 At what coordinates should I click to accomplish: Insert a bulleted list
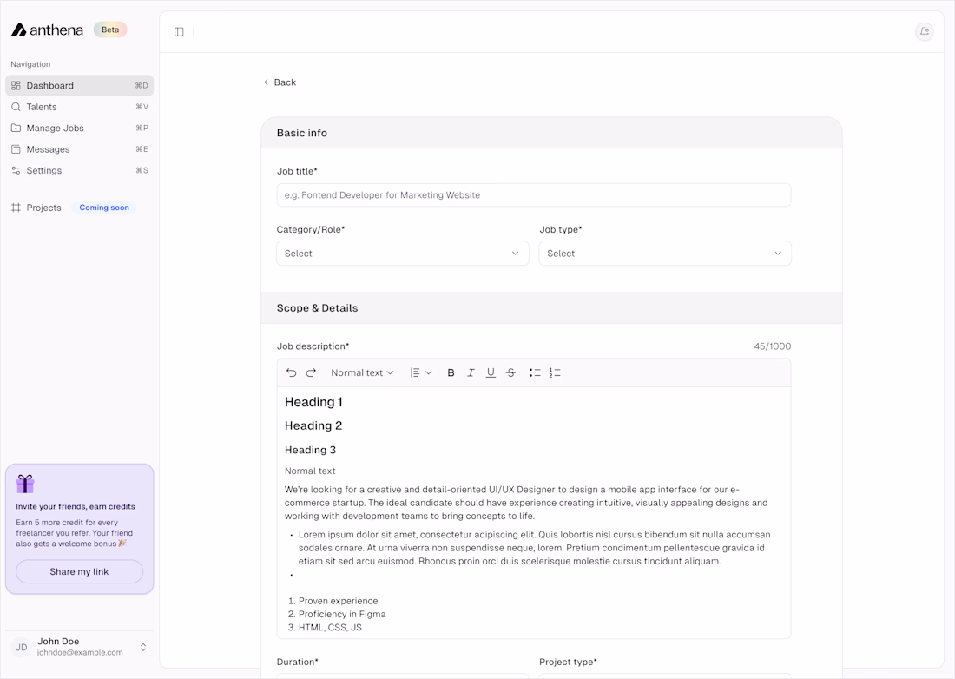[x=535, y=372]
